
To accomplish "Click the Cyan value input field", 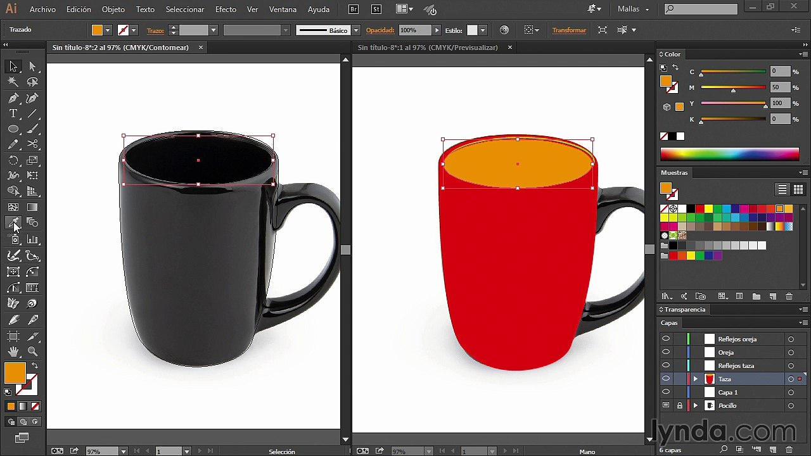I will point(780,72).
